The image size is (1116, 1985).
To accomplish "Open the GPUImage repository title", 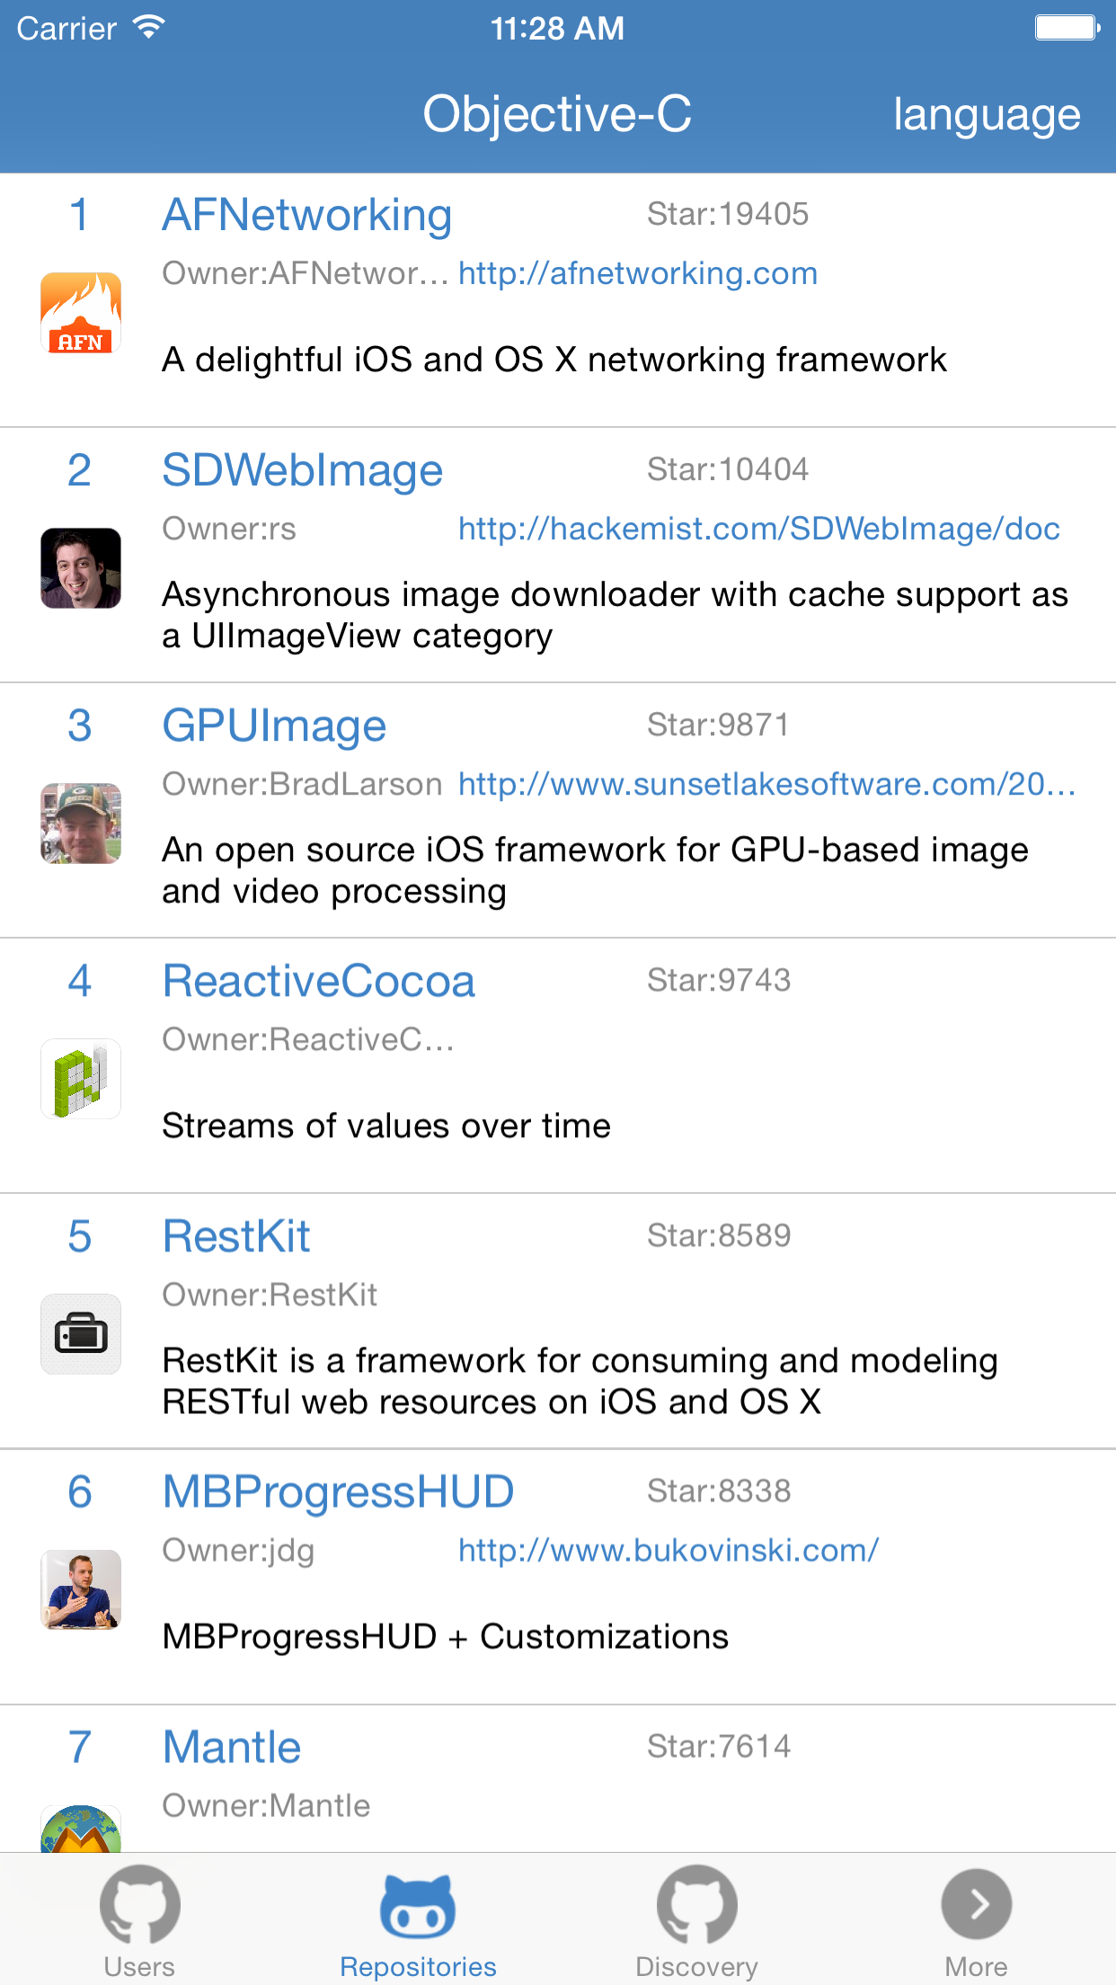I will pos(274,725).
